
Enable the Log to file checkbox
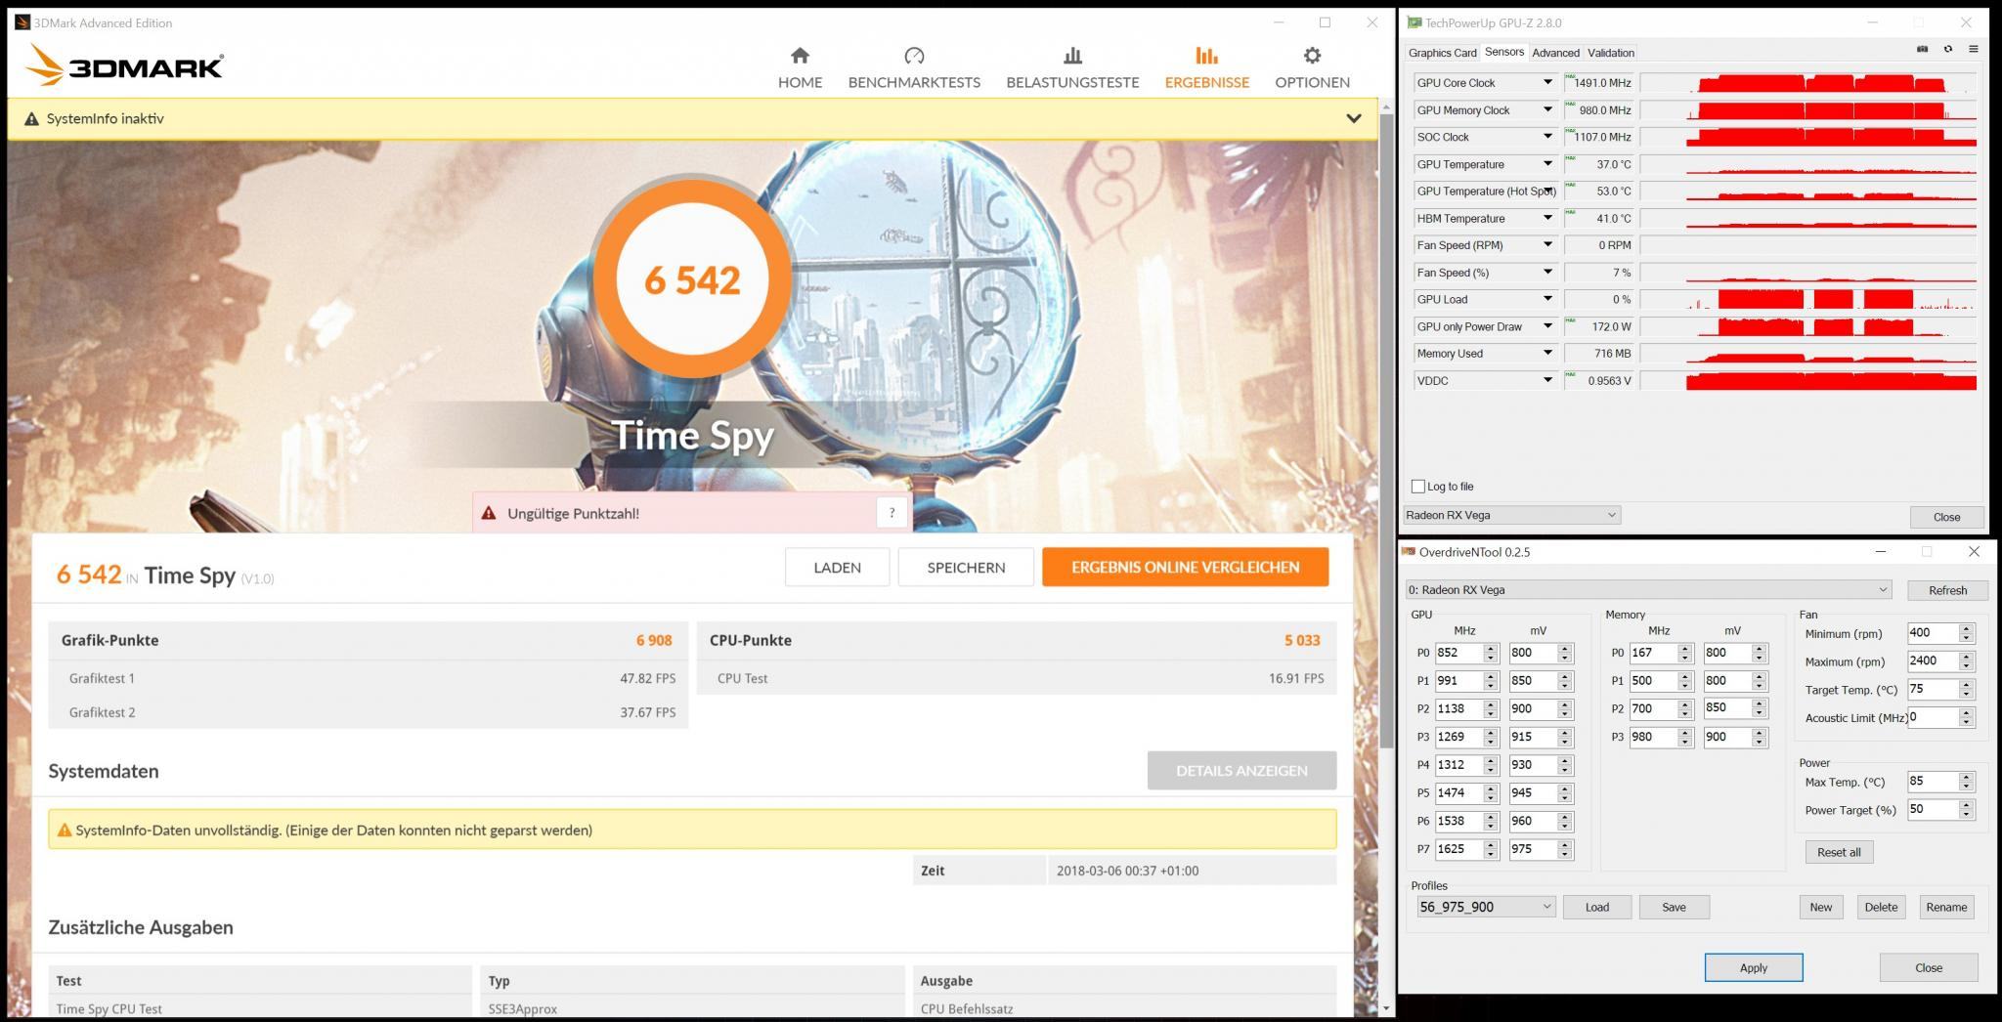pyautogui.click(x=1418, y=486)
